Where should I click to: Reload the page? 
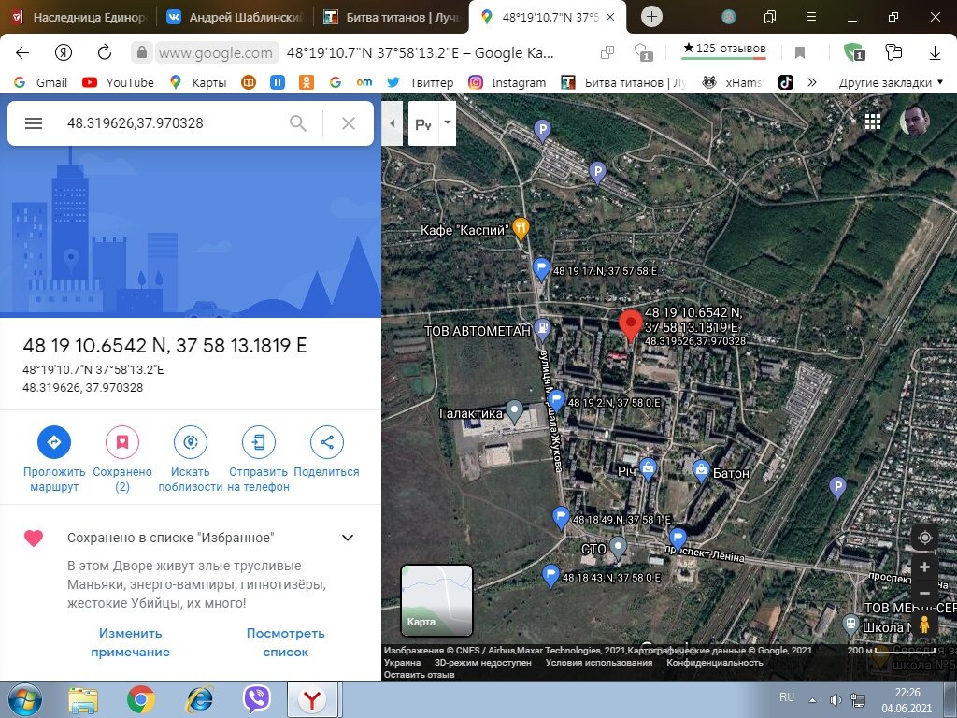105,52
